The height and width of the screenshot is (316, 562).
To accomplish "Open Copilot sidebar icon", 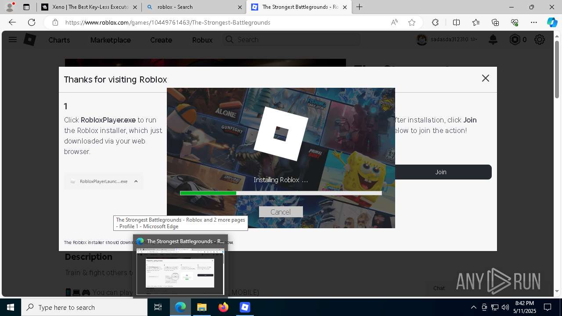I will [552, 22].
